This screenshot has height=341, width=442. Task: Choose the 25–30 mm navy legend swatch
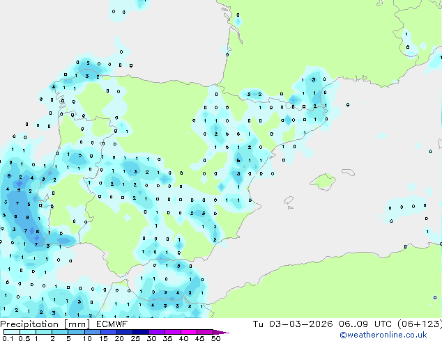(140, 332)
